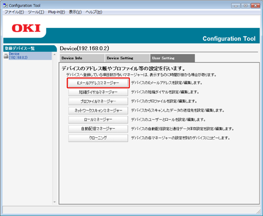Maximize the Configuration Tool window
Screen dimensions: 263x216
tap(246, 6)
